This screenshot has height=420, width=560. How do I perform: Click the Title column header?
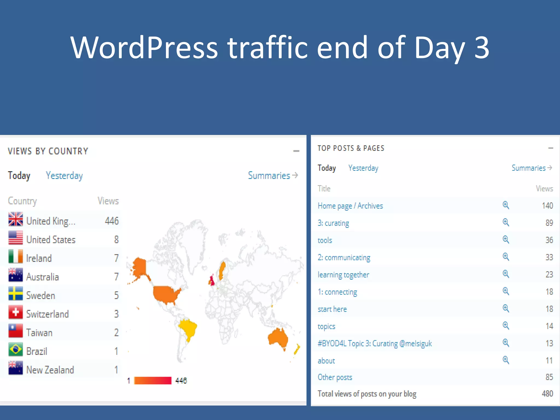324,189
